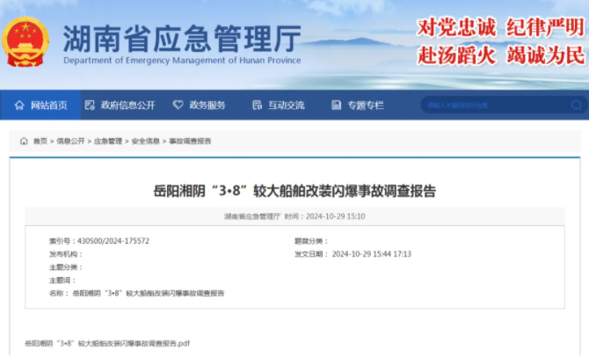Switch to 互动交流 section

[x=287, y=106]
